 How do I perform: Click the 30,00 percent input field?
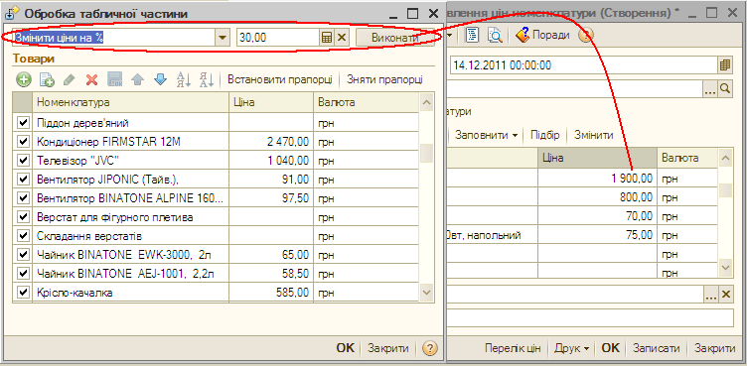278,38
